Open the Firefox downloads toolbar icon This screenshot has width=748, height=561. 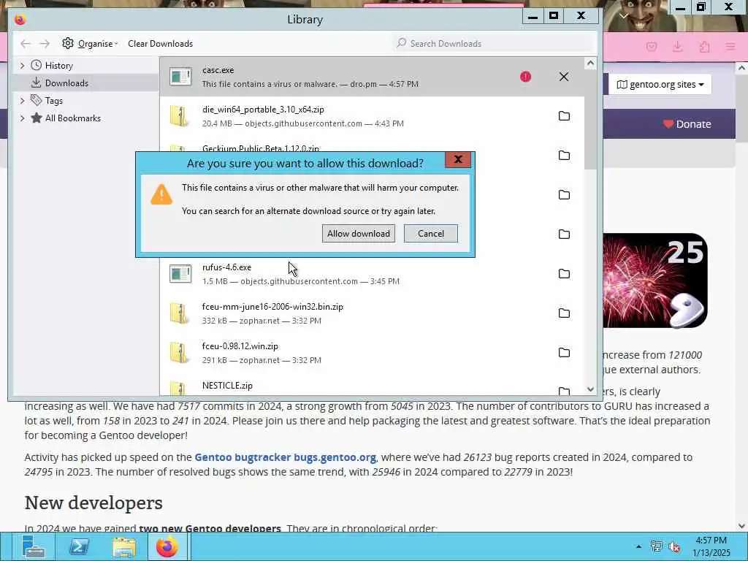click(x=677, y=47)
